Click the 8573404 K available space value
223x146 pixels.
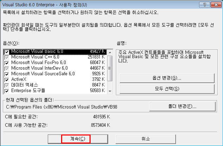pos(100,125)
